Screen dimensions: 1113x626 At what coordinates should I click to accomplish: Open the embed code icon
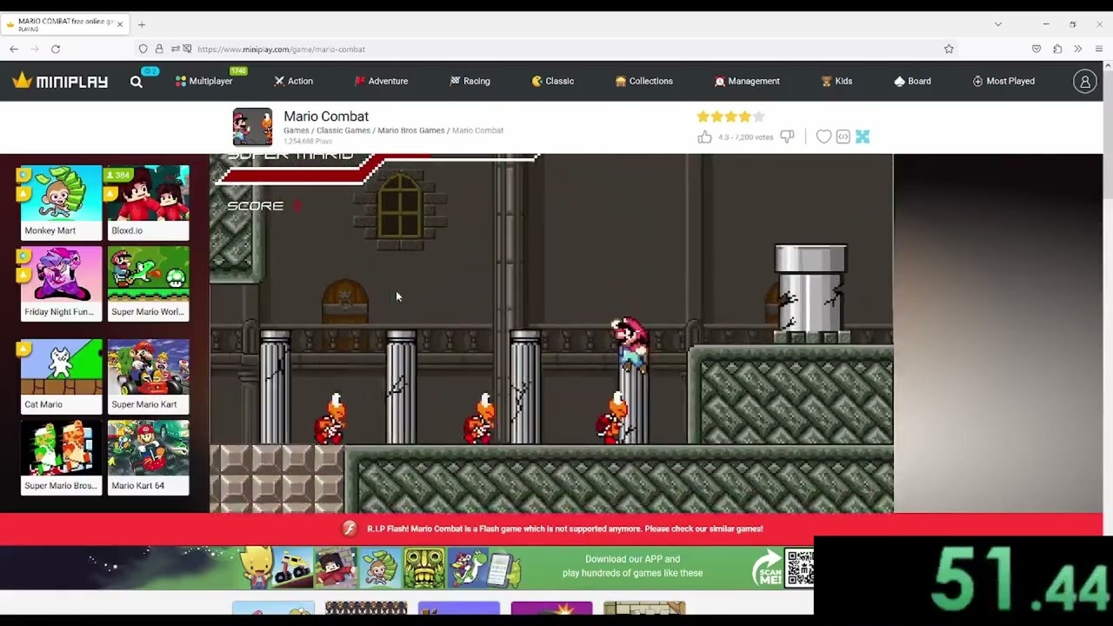pos(843,137)
